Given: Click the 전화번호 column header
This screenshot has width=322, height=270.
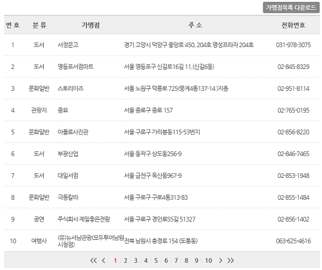Looking at the screenshot, I should point(293,25).
